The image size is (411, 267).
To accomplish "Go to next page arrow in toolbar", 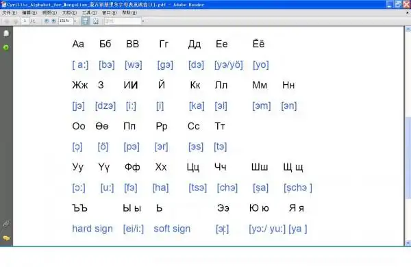I will (x=16, y=21).
